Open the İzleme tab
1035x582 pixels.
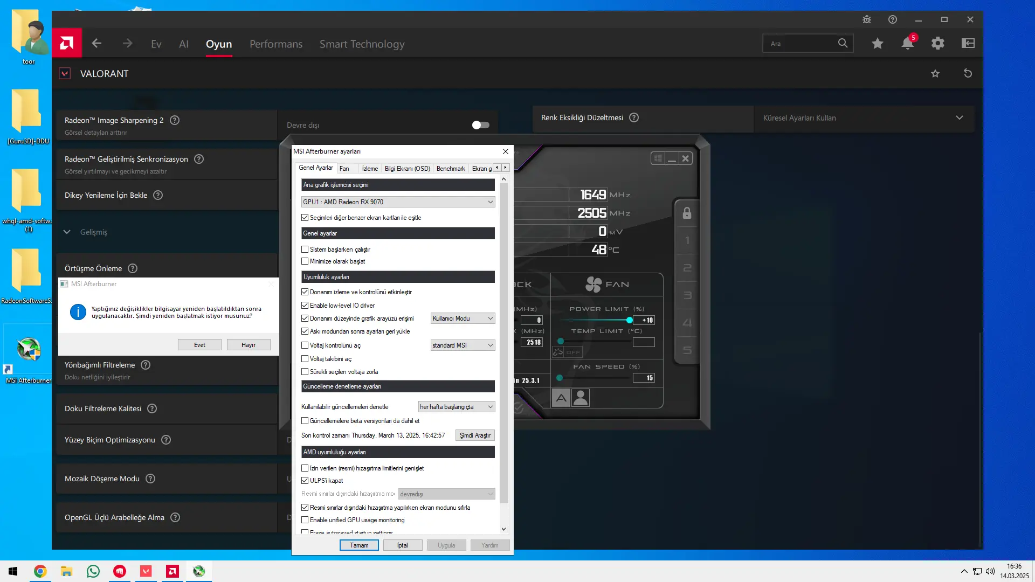click(370, 169)
